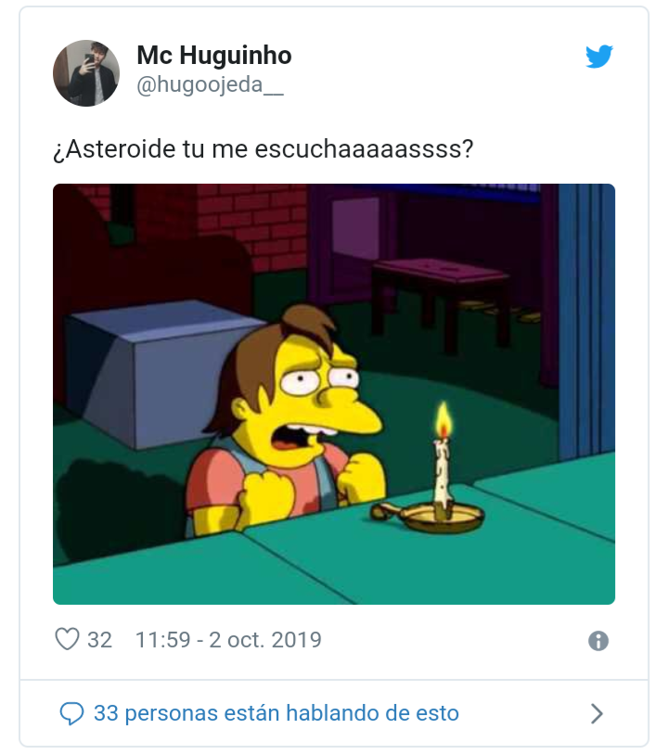
Task: Click the lit candle in the image
Action: (442, 469)
